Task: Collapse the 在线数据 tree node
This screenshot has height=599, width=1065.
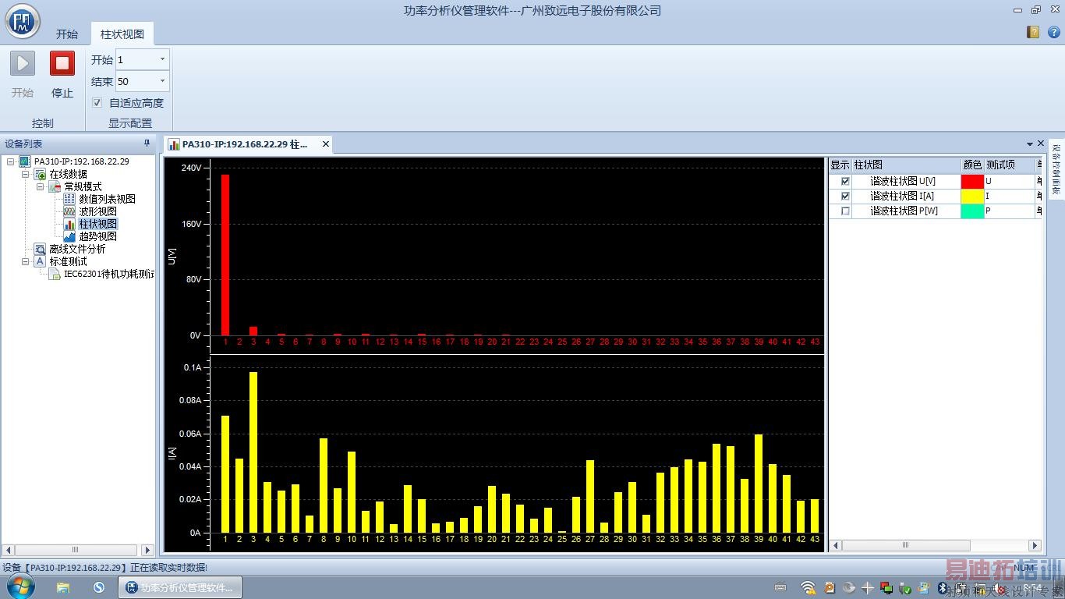Action: (x=26, y=174)
